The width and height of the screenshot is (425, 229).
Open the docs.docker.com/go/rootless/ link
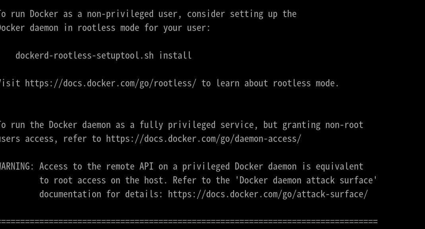[x=110, y=83]
